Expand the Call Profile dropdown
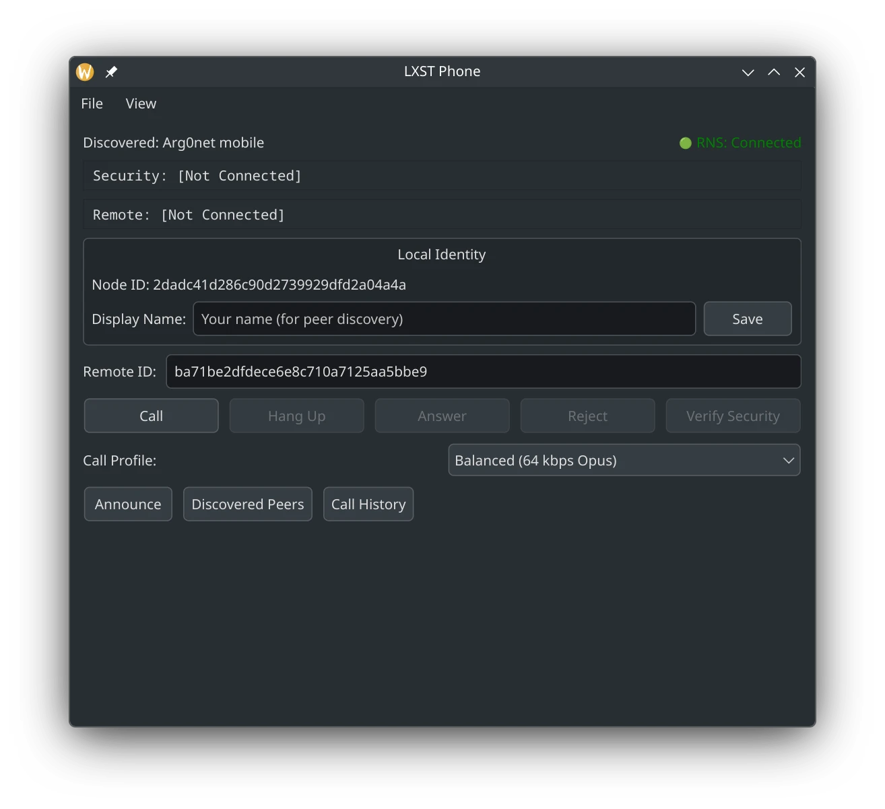This screenshot has height=809, width=885. click(624, 460)
